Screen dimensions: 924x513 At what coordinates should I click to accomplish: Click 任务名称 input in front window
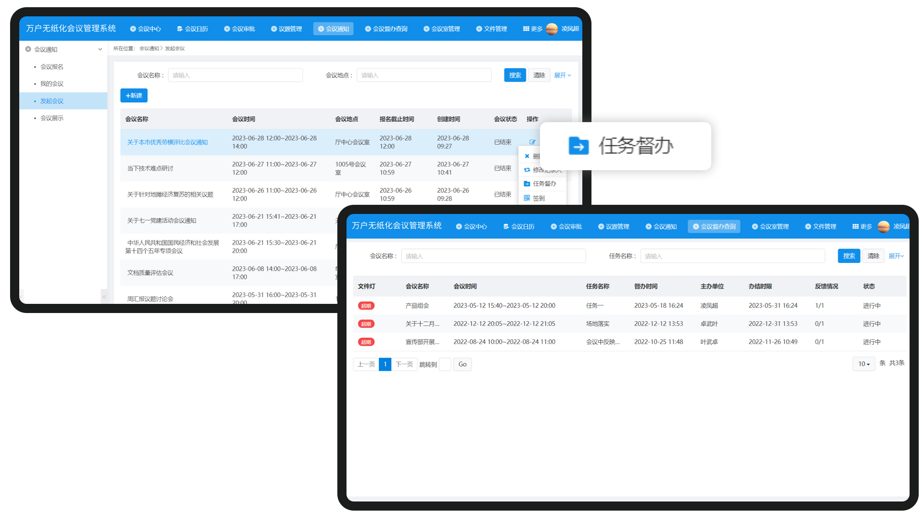[732, 256]
